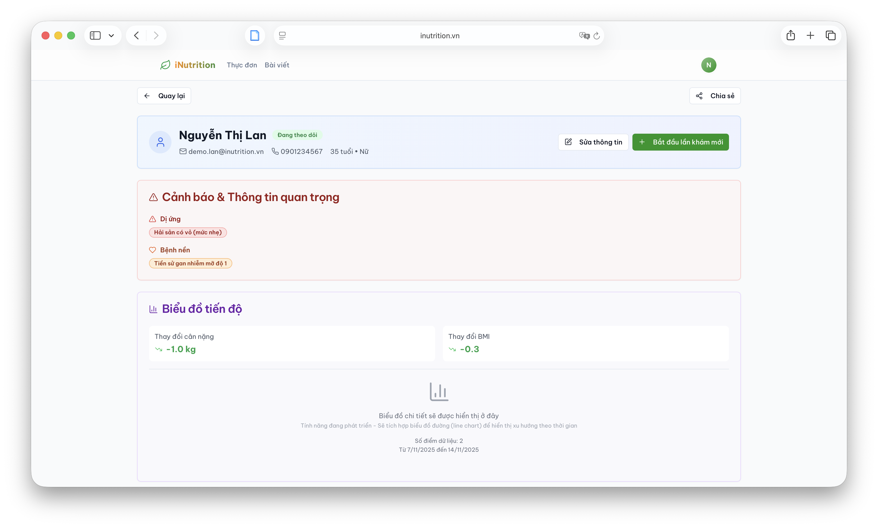This screenshot has width=878, height=528.
Task: Click the warning triangle beside Dị ứng
Action: click(153, 219)
